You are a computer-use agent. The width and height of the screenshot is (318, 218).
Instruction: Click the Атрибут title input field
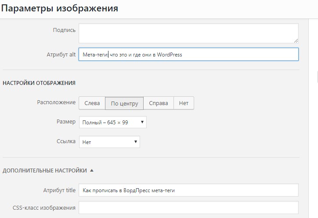(188, 190)
